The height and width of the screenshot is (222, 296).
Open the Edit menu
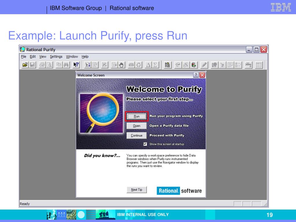(33, 57)
